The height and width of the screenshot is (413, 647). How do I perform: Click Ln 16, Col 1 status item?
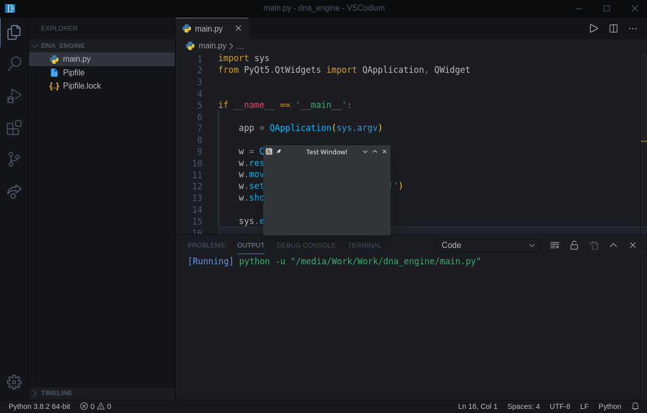[477, 406]
